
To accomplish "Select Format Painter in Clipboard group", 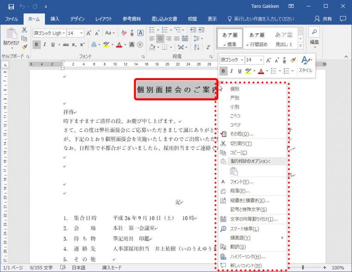I will click(x=24, y=47).
